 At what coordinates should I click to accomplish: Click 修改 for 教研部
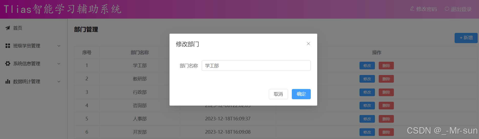367,79
